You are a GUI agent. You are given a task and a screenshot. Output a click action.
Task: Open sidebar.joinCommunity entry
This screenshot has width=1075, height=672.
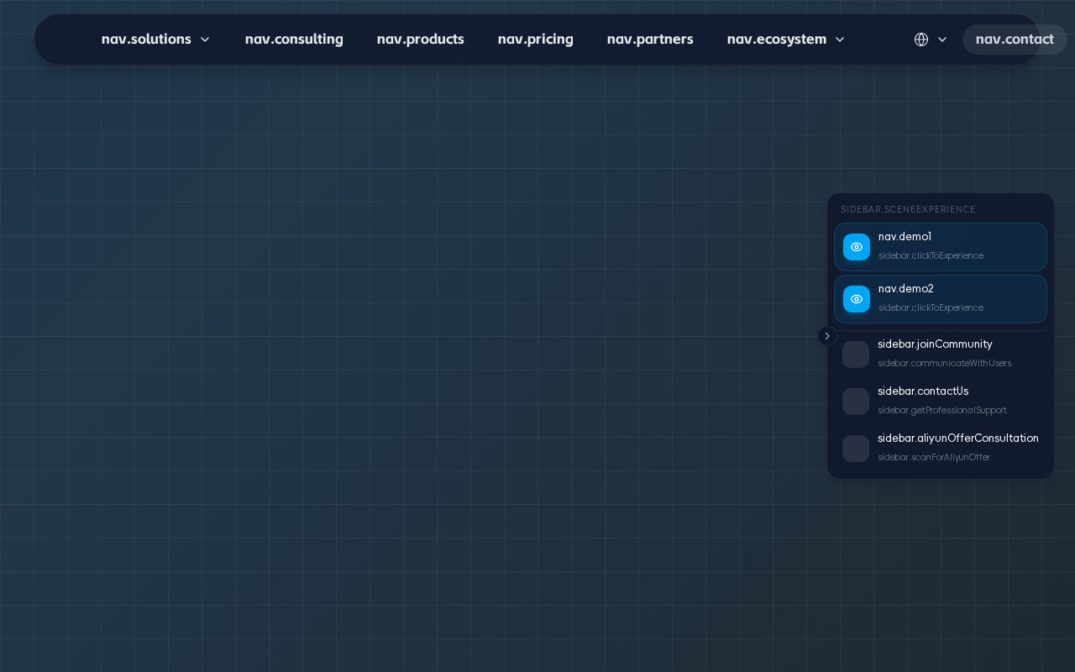pos(941,354)
